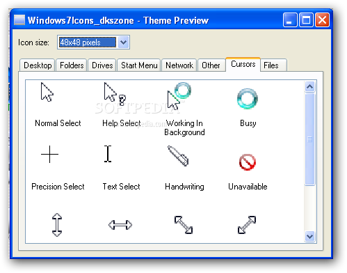The width and height of the screenshot is (347, 273).
Task: Select the Normal Select arrow cursor icon
Action: [47, 92]
